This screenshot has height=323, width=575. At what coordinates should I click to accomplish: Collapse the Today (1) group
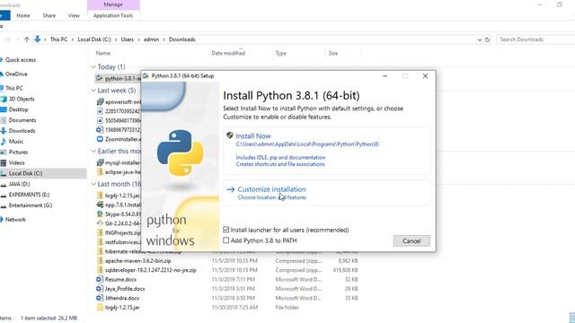93,67
